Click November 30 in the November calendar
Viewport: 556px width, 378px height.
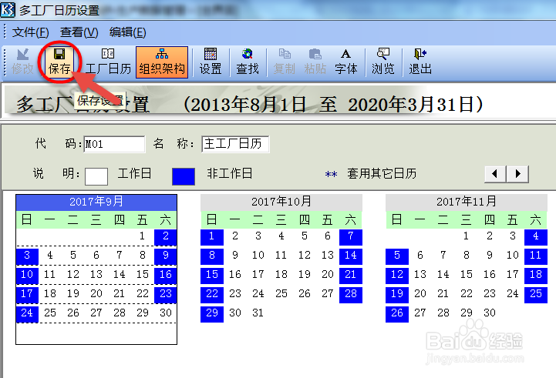pos(490,313)
